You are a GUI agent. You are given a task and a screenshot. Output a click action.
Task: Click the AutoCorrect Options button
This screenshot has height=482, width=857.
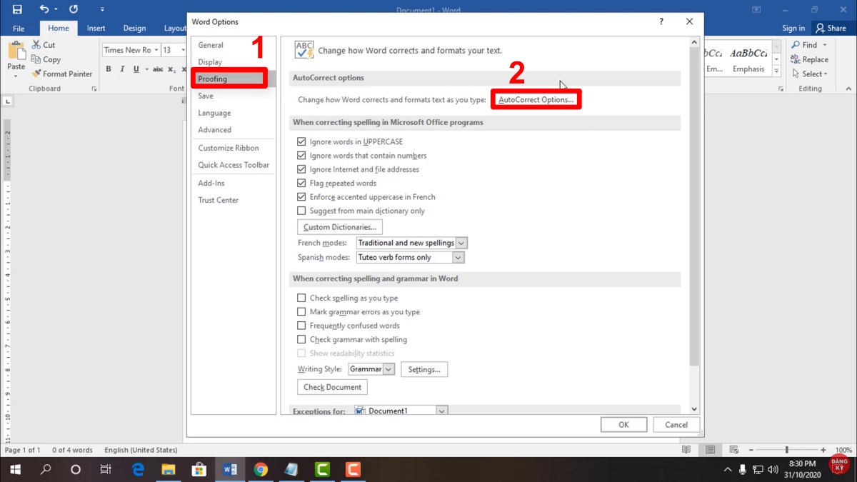tap(536, 100)
